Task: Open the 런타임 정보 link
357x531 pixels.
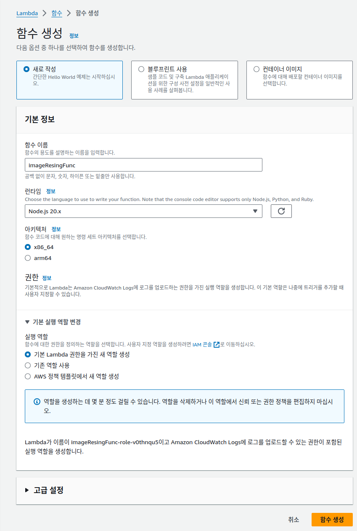Action: 50,192
